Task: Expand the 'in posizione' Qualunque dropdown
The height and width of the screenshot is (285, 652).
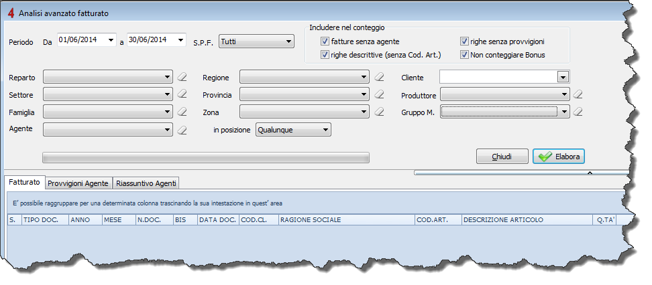Action: [293, 130]
